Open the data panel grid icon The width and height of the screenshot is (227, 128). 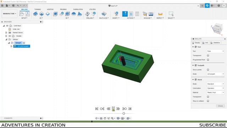pos(2,6)
